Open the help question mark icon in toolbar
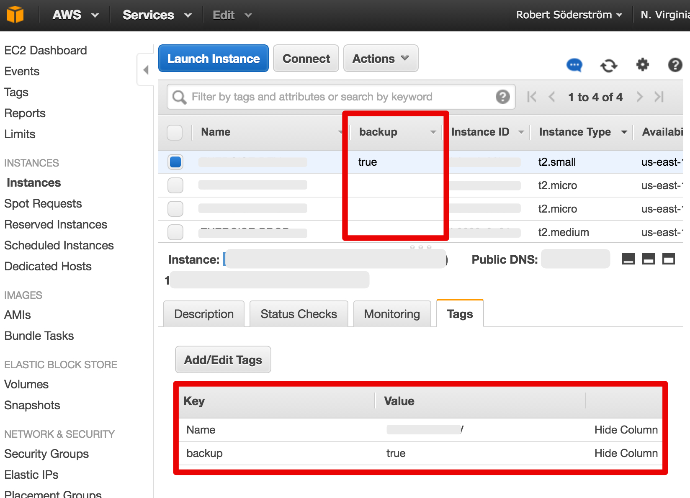Screen dimensions: 690x498 (x=675, y=65)
